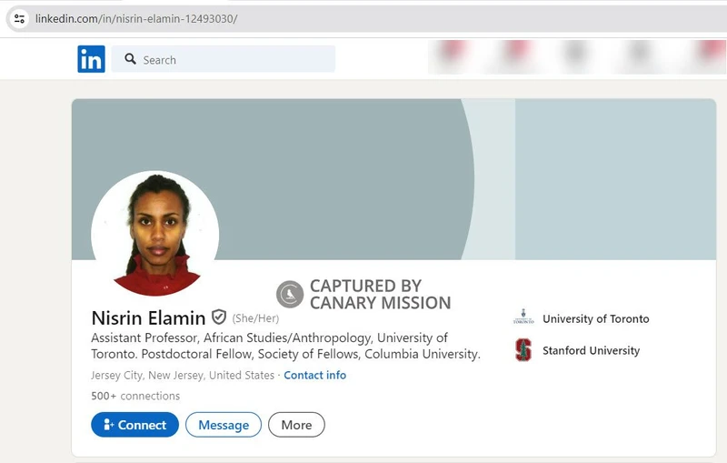This screenshot has width=727, height=463.
Task: Click the Jersey City, New Jersey location text
Action: tap(183, 375)
